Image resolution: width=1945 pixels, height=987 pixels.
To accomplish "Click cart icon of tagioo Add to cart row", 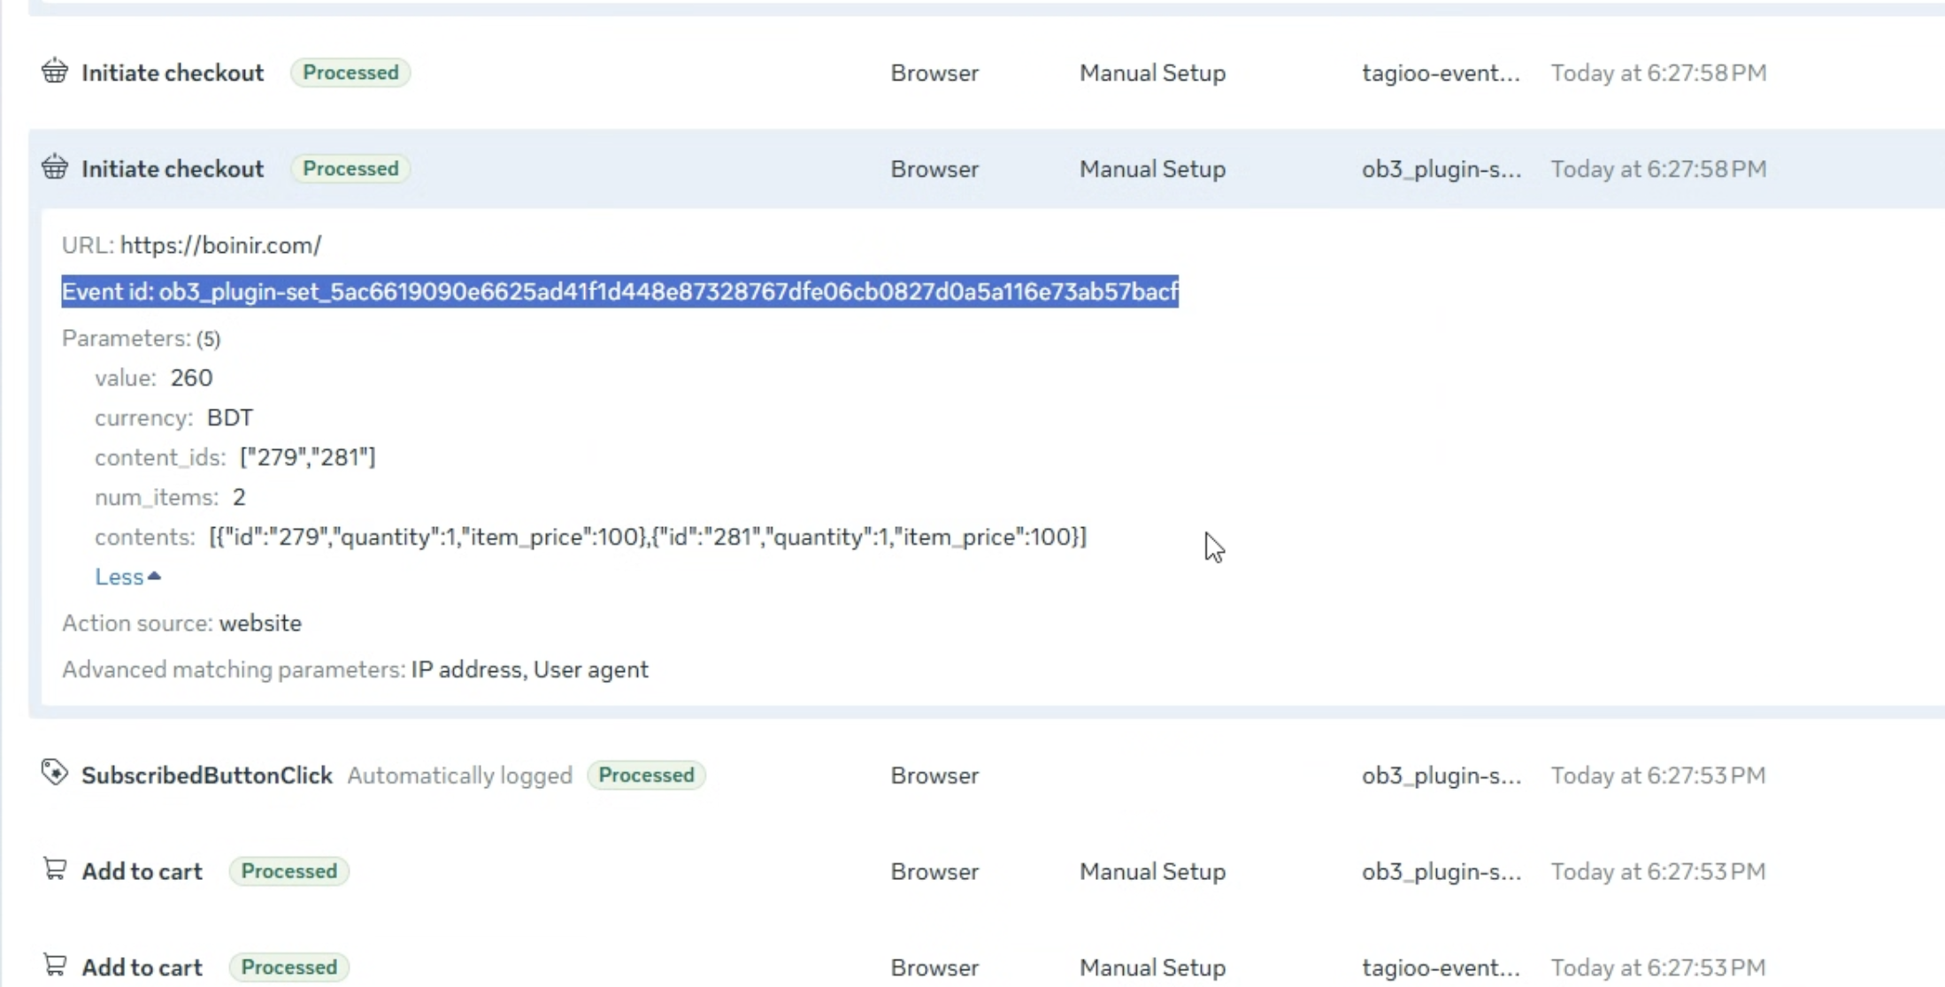I will [55, 965].
